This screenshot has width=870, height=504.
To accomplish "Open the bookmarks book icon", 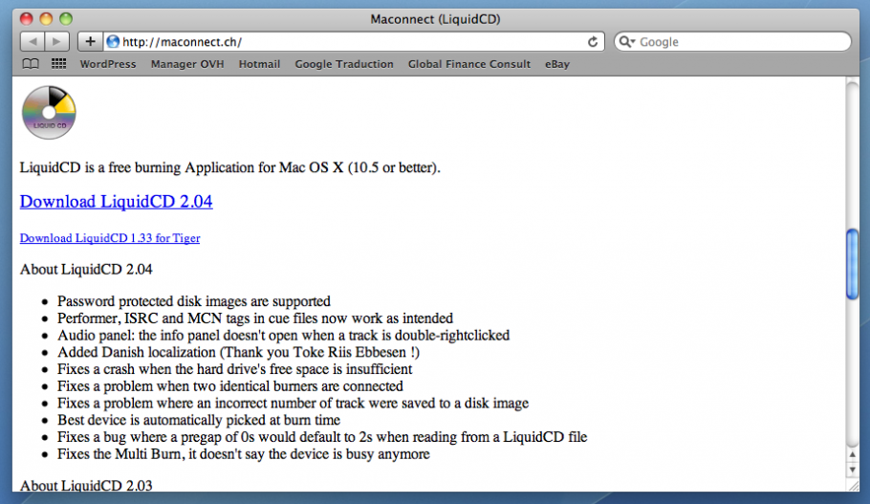I will (31, 64).
